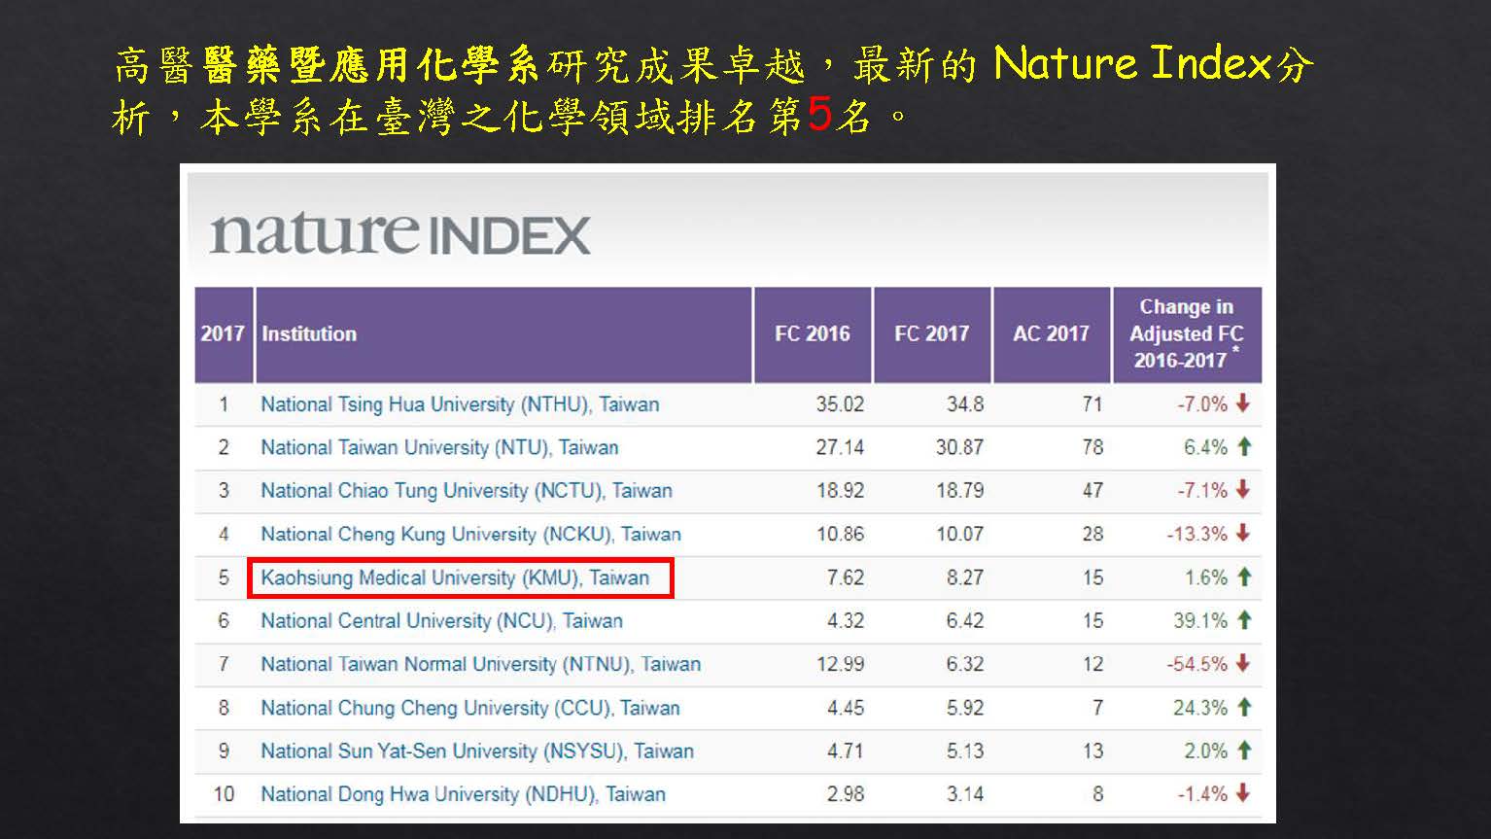Image resolution: width=1491 pixels, height=839 pixels.
Task: Click the 2017 rank column header
Action: (223, 333)
